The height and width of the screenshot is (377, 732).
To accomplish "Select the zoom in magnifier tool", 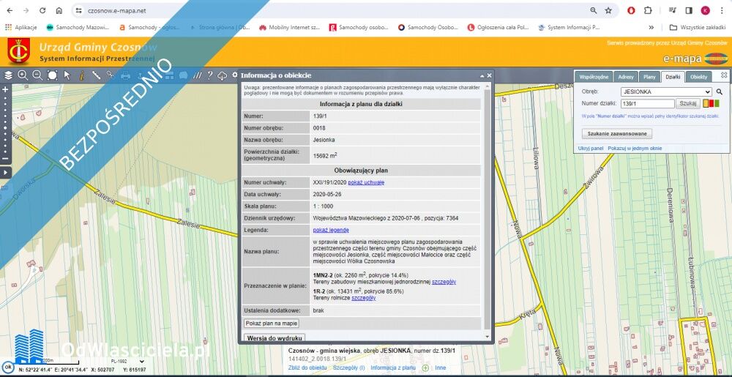I will [23, 75].
